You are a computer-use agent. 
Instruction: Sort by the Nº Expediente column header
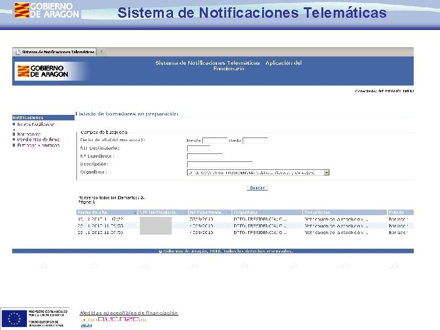tap(210, 213)
